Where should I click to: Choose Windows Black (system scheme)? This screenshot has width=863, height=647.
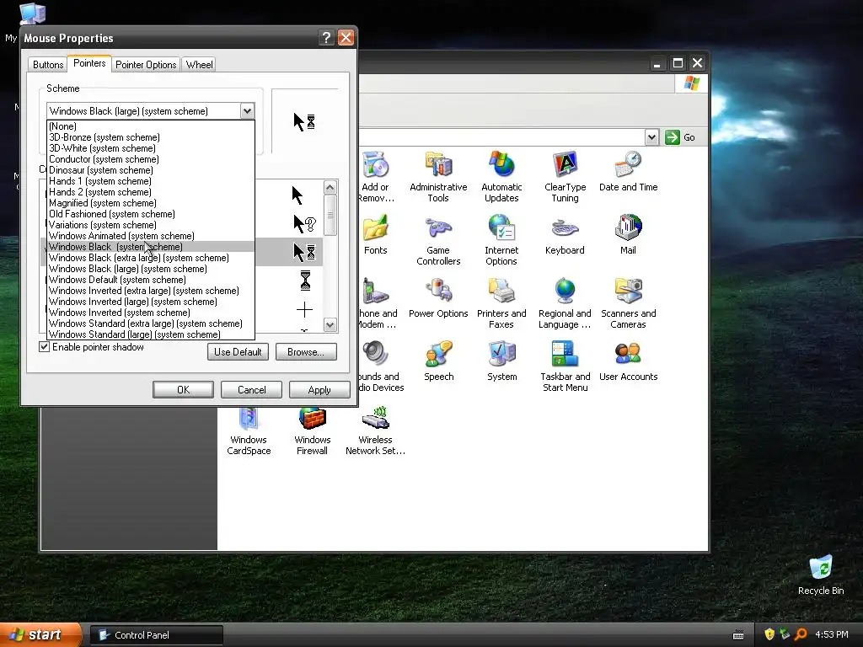pyautogui.click(x=150, y=247)
